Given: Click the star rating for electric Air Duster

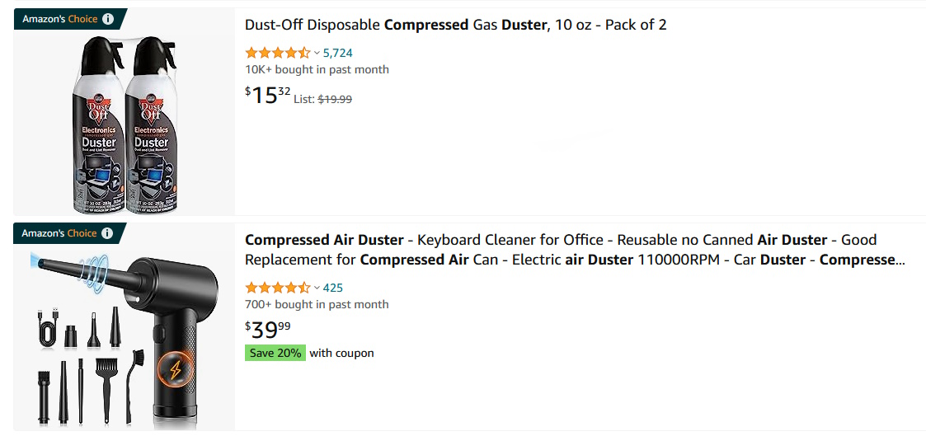Looking at the screenshot, I should point(277,288).
